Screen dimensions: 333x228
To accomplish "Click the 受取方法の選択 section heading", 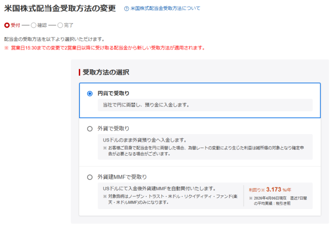I will point(106,72).
